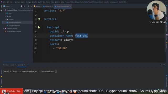Click the locate file target icon in Project panel
Screen dimensions: 168x94
22,6
